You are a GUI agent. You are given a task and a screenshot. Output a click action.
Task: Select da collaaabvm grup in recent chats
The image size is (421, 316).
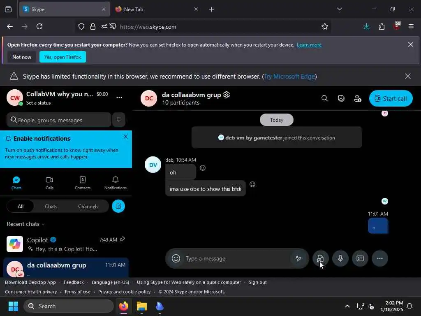pyautogui.click(x=66, y=267)
